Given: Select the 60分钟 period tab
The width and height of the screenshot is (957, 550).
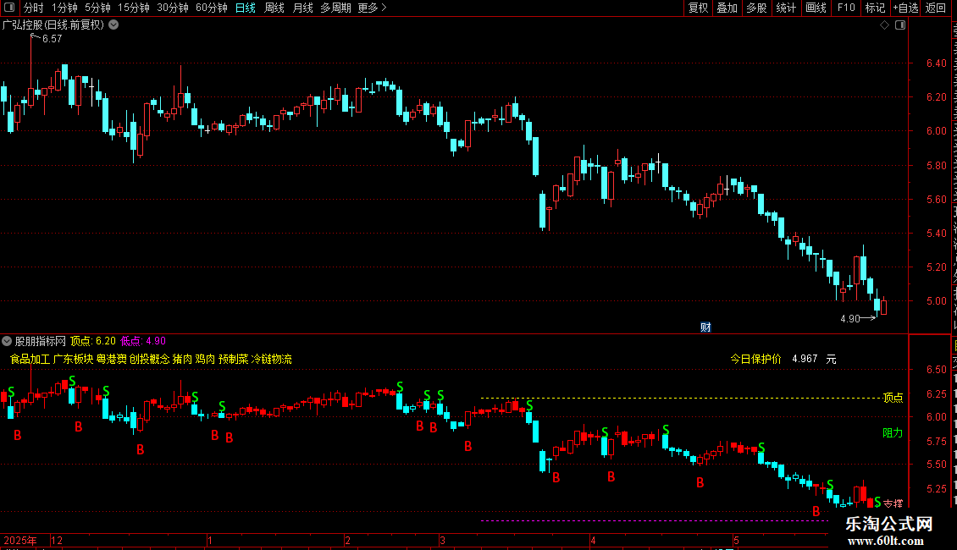Looking at the screenshot, I should pyautogui.click(x=212, y=8).
